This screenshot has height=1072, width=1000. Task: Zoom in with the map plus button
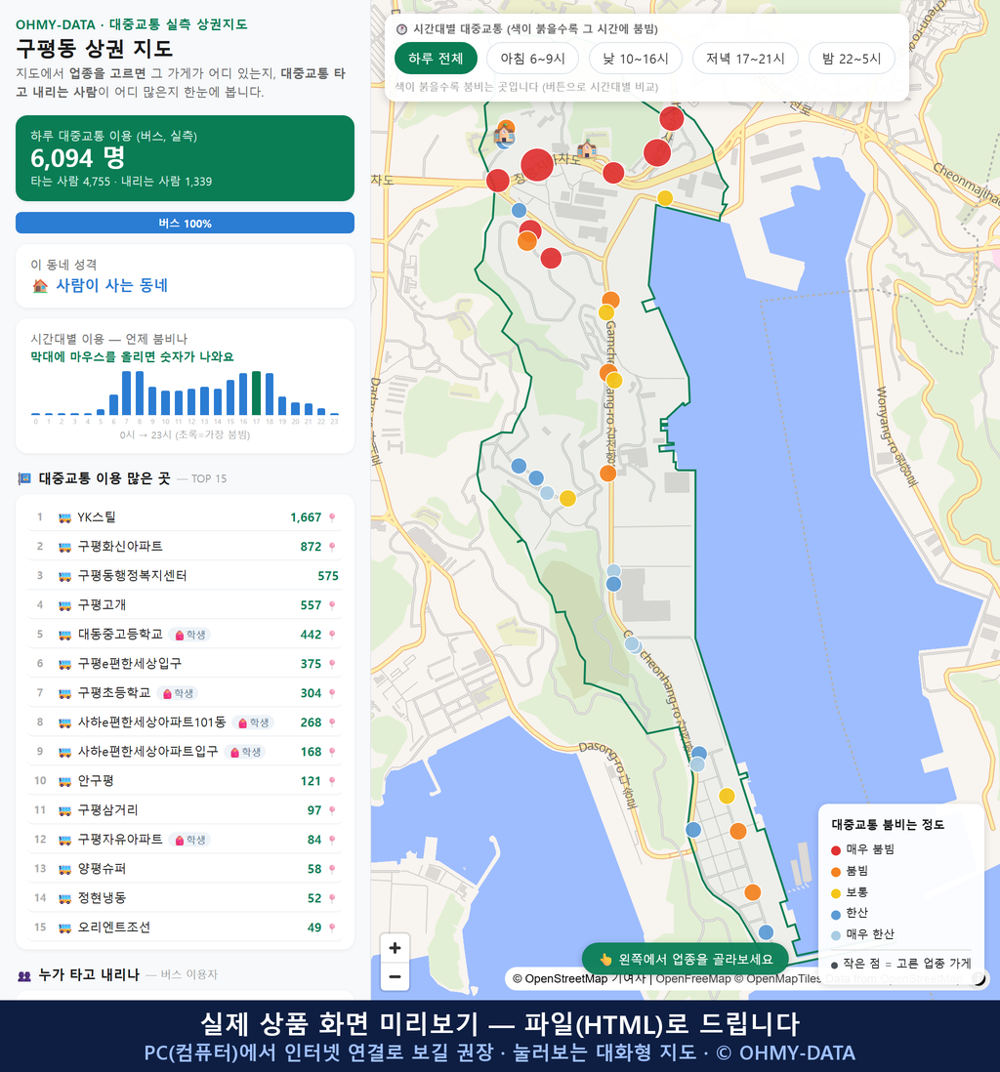(395, 948)
